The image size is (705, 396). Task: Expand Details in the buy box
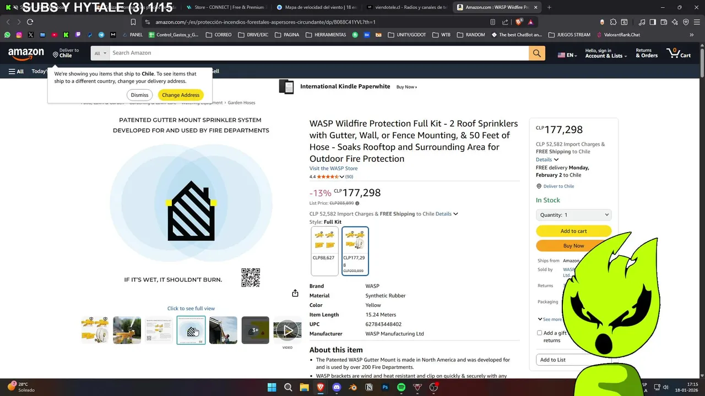click(x=547, y=159)
